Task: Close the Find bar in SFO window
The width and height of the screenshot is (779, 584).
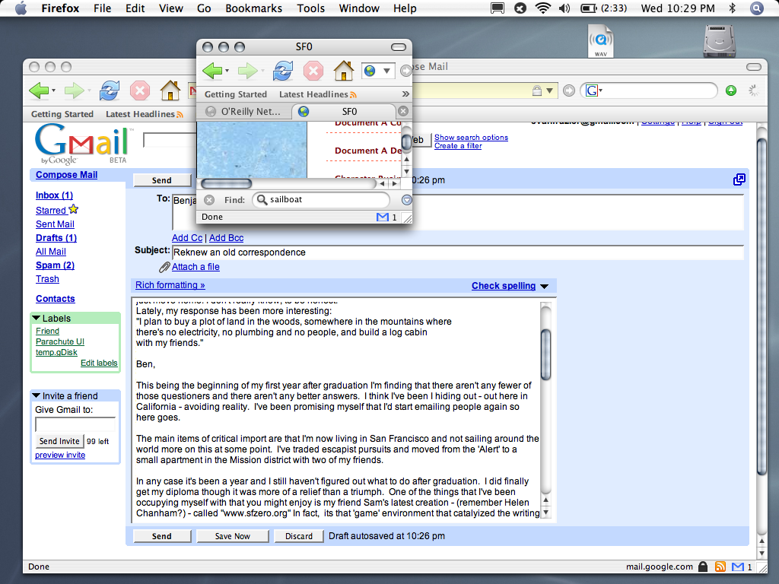Action: click(209, 200)
